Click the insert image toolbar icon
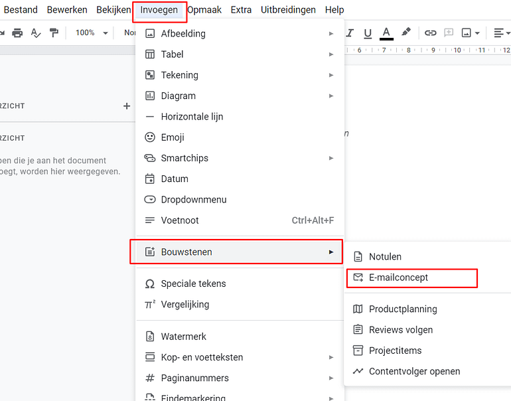511x401 pixels. pyautogui.click(x=467, y=33)
